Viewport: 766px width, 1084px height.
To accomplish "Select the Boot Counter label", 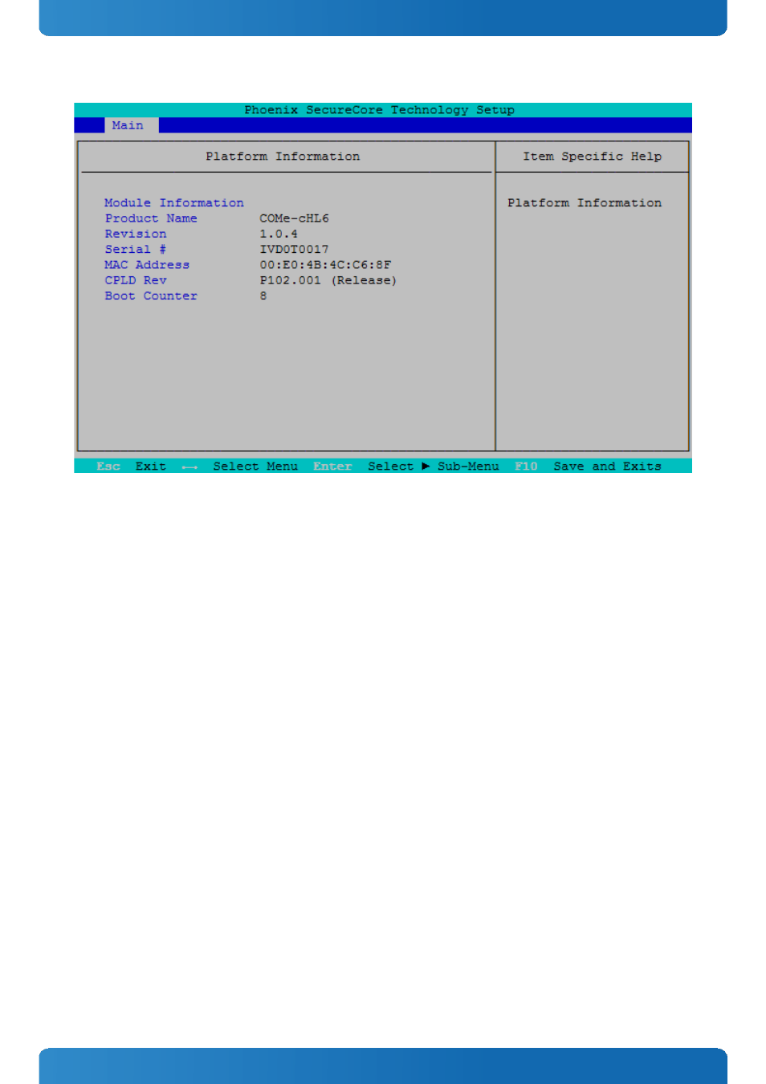I will 151,296.
